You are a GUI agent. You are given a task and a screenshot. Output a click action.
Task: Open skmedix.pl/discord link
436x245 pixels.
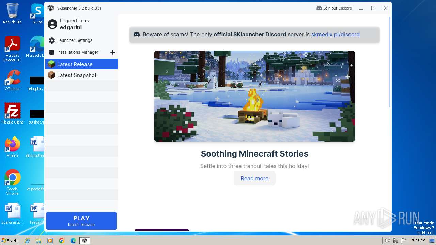pyautogui.click(x=335, y=34)
